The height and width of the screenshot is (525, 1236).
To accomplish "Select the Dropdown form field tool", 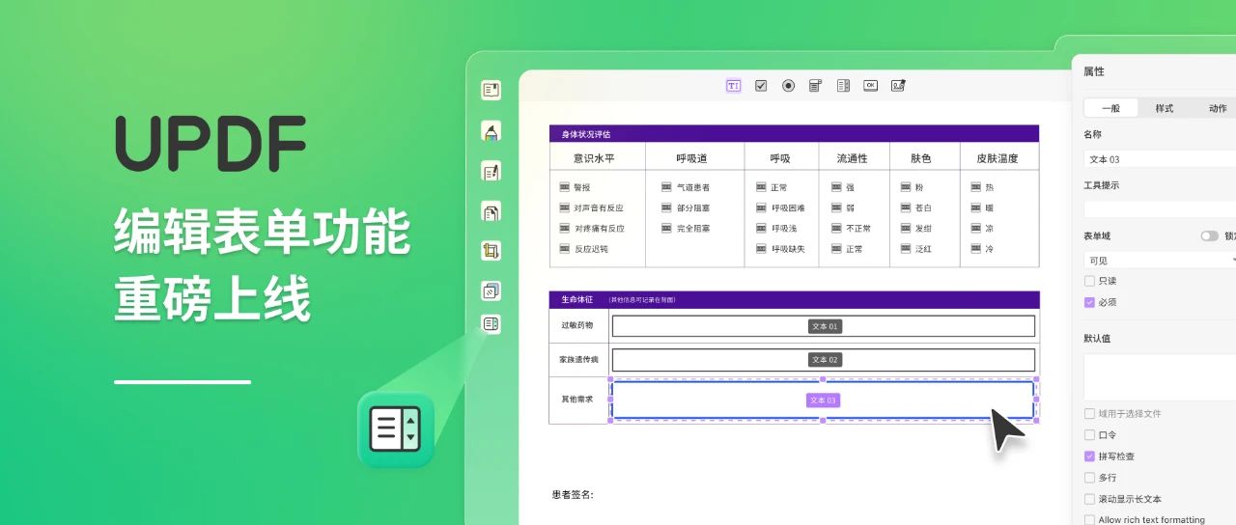I will point(815,86).
